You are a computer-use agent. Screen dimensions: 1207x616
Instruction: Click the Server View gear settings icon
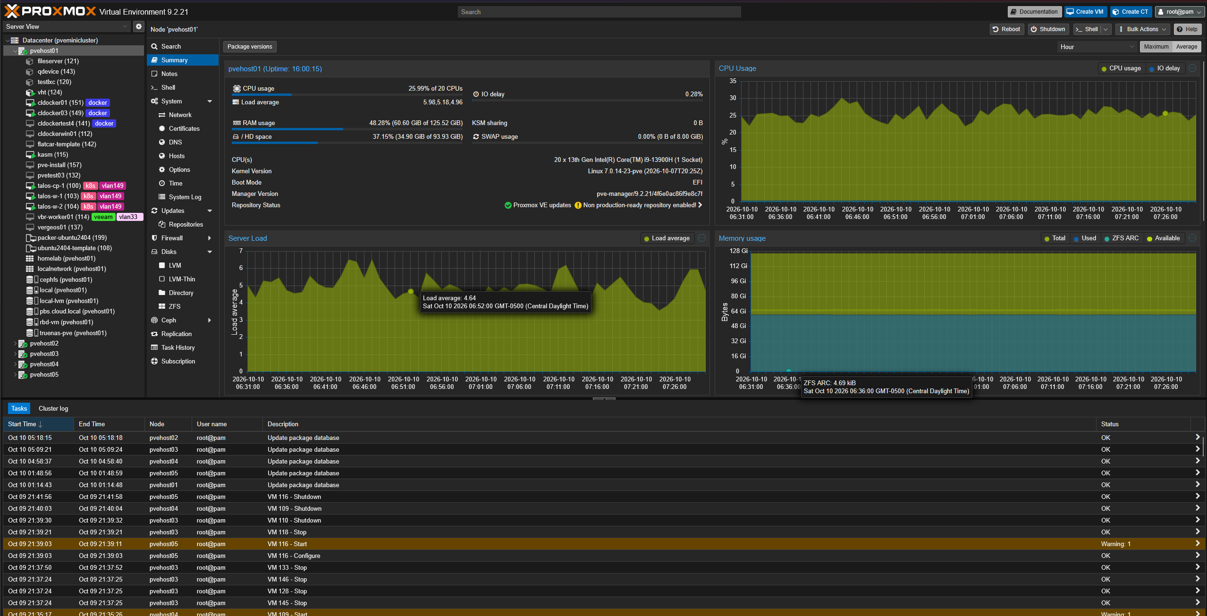pyautogui.click(x=138, y=26)
